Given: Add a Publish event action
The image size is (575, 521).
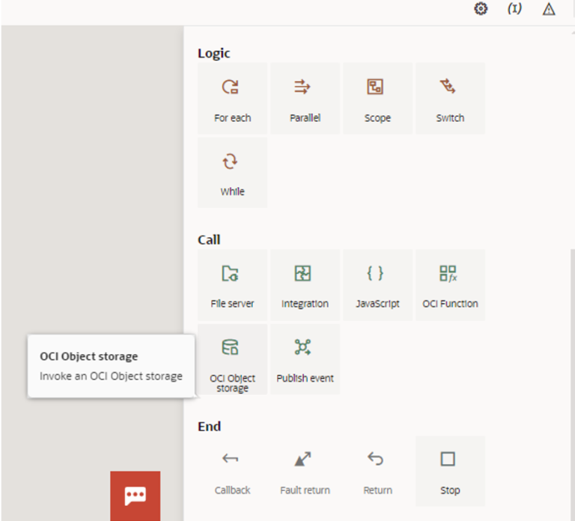Looking at the screenshot, I should (x=305, y=359).
